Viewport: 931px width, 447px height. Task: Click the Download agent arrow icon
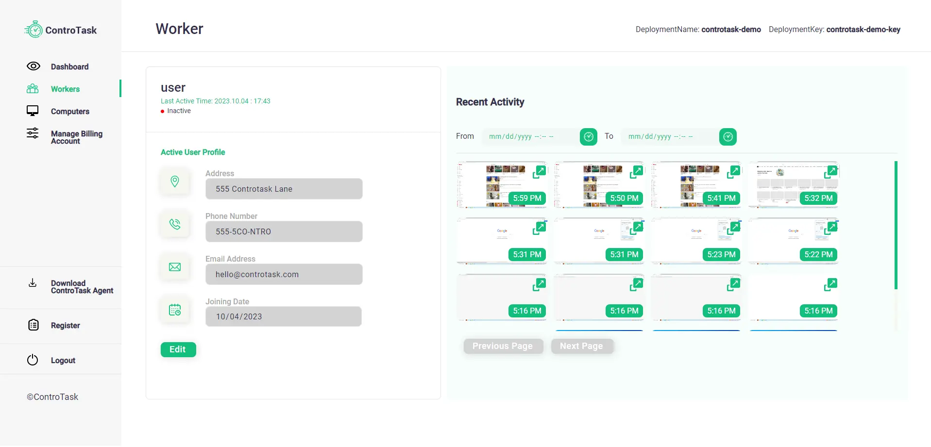33,283
